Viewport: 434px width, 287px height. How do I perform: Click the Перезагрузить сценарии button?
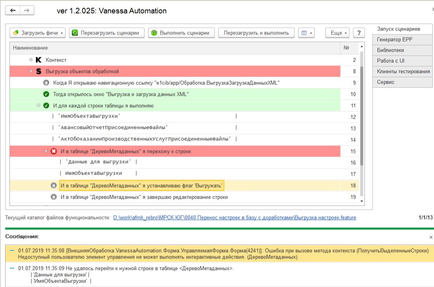pos(107,33)
